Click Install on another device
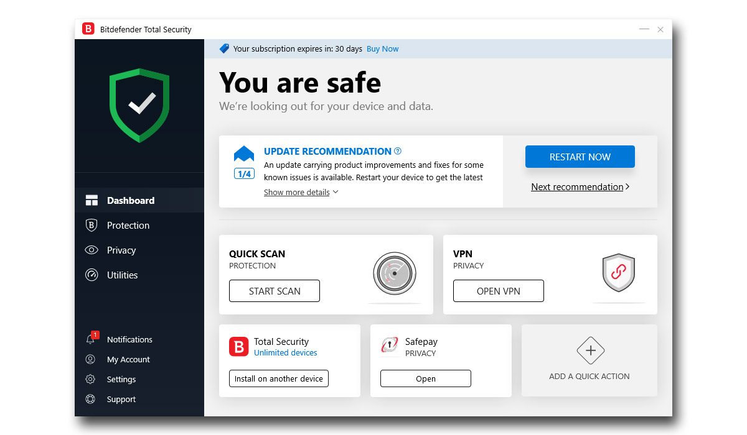Image resolution: width=747 pixels, height=435 pixels. tap(278, 378)
